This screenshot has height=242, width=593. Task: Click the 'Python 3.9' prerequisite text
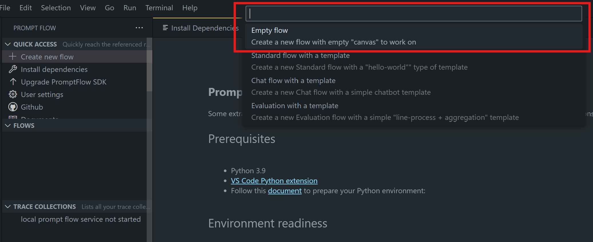[x=248, y=171]
